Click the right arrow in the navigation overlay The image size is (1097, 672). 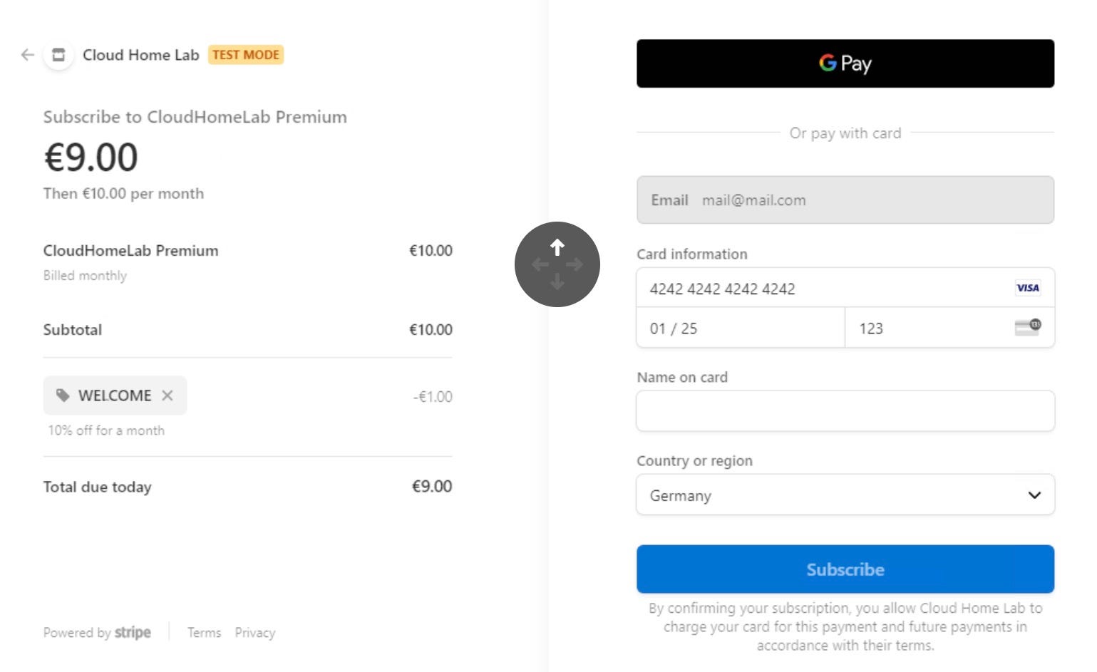click(574, 264)
